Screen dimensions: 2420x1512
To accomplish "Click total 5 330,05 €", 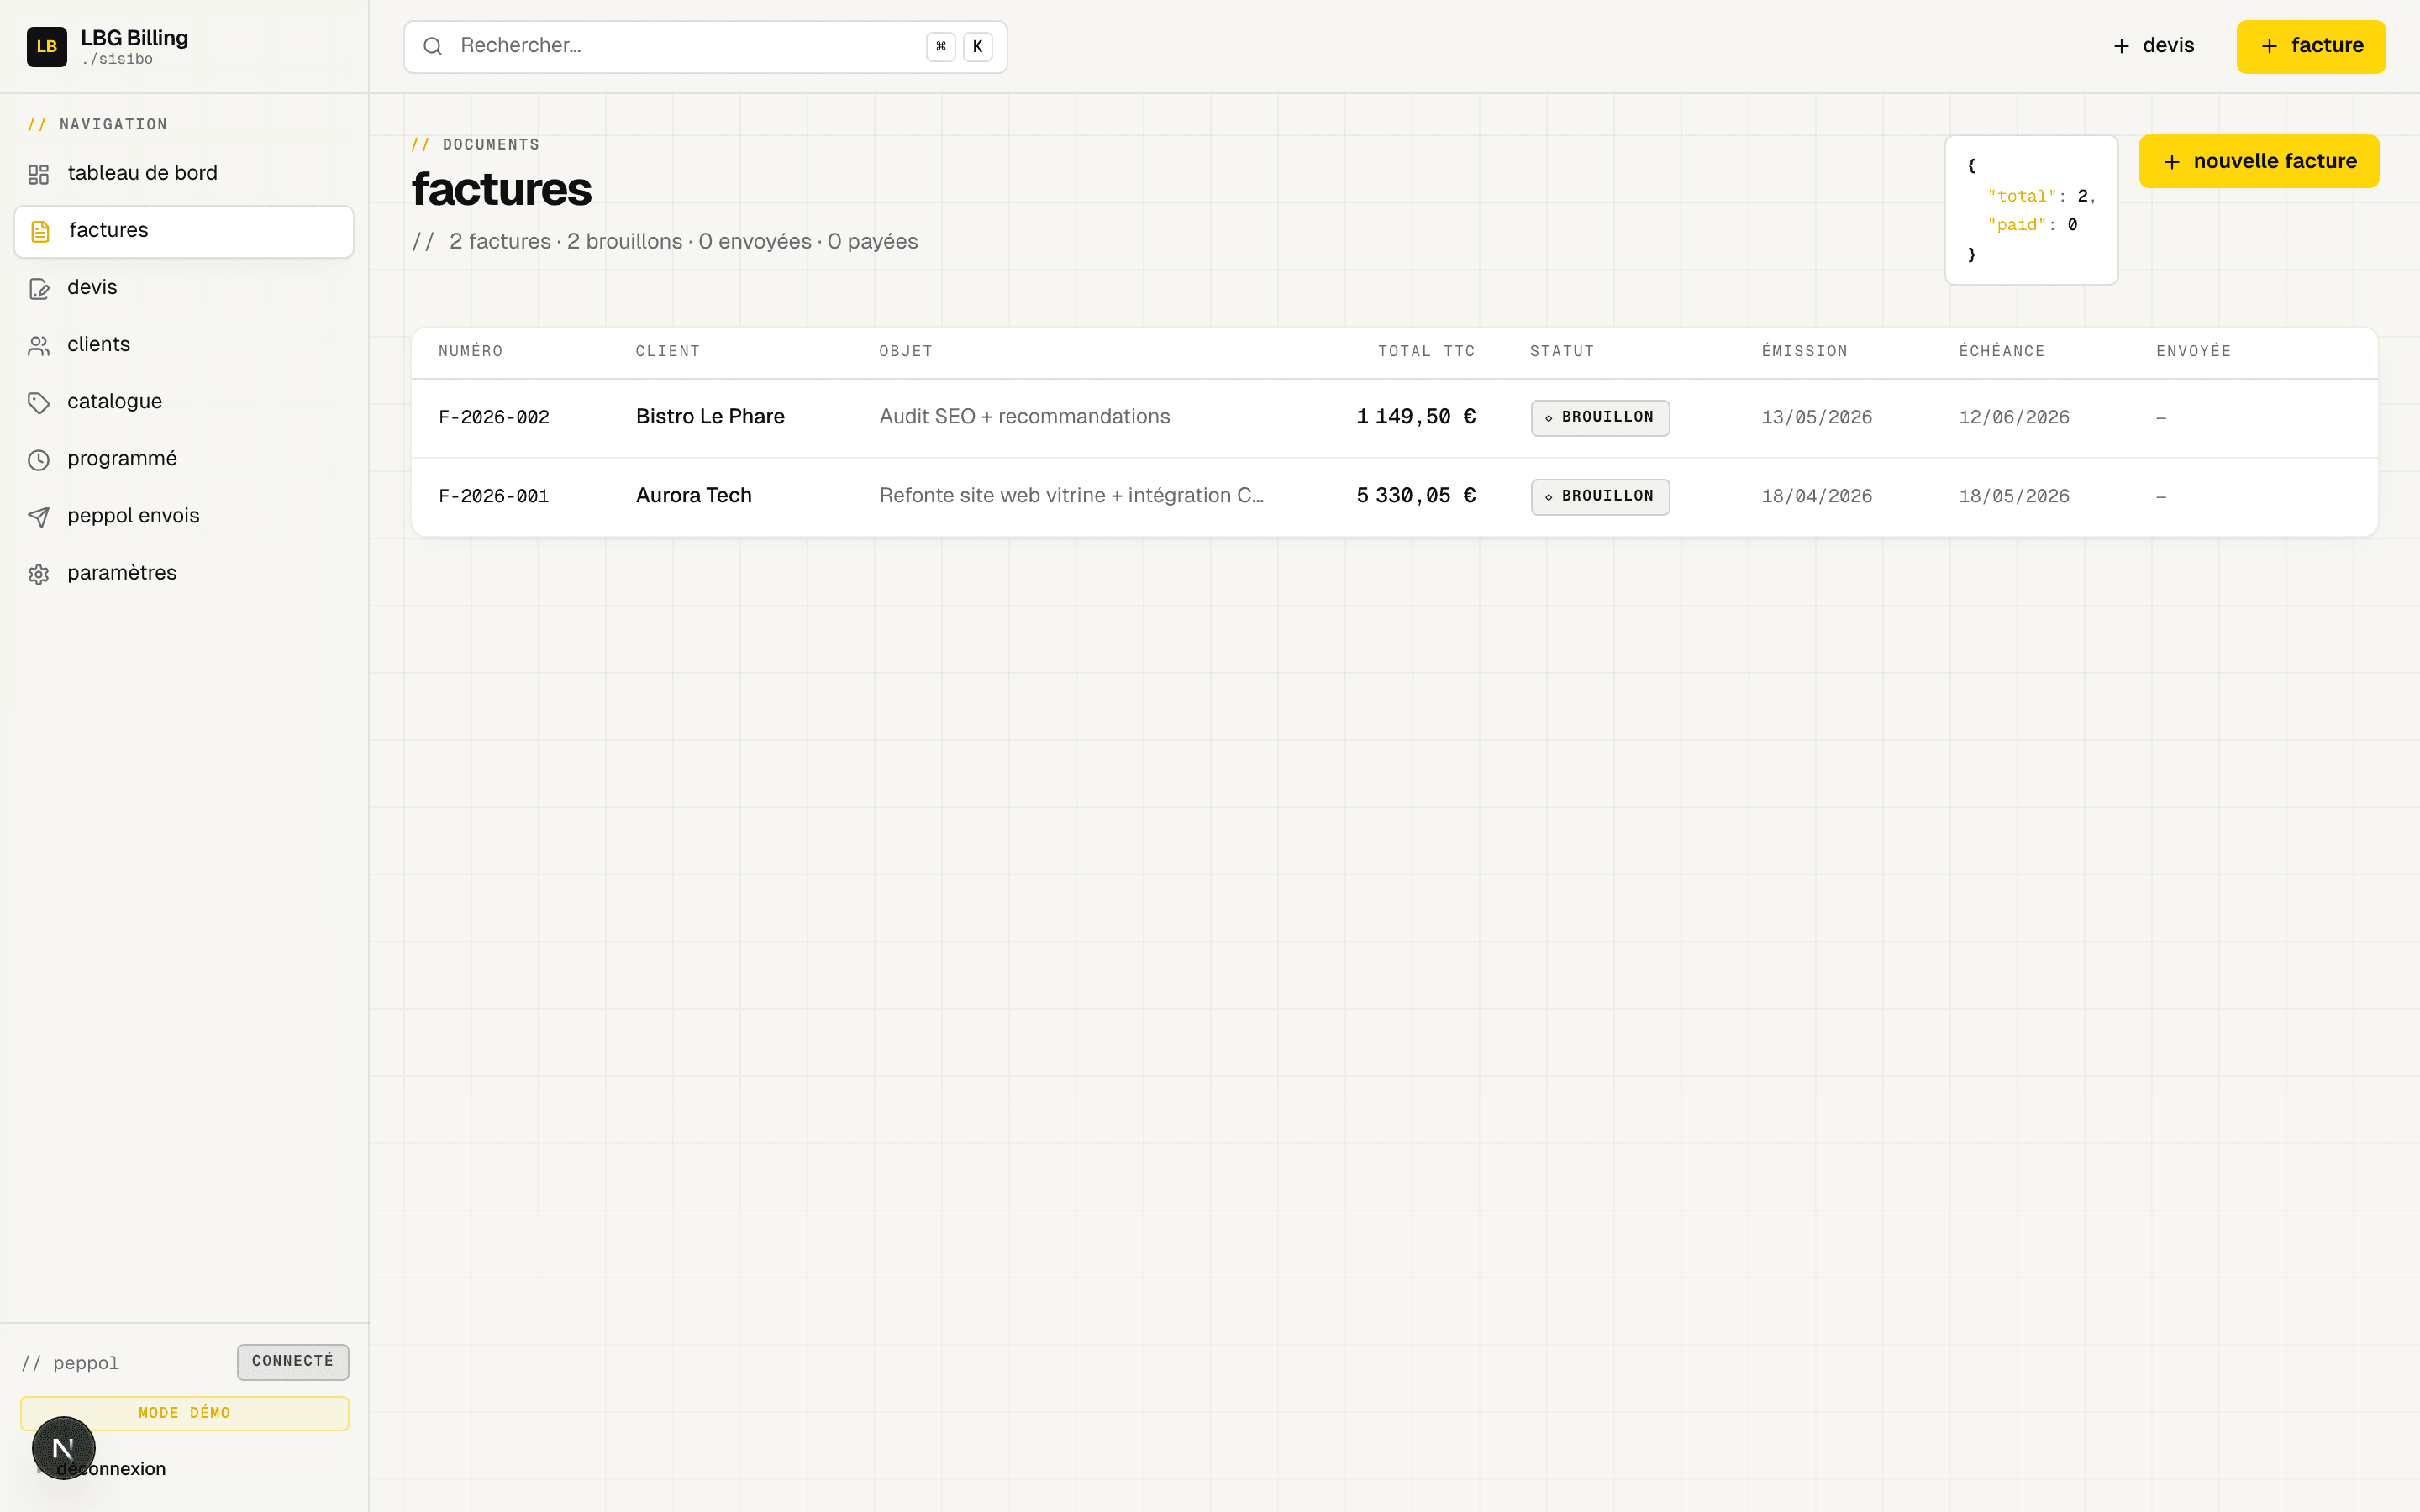I will tap(1416, 496).
